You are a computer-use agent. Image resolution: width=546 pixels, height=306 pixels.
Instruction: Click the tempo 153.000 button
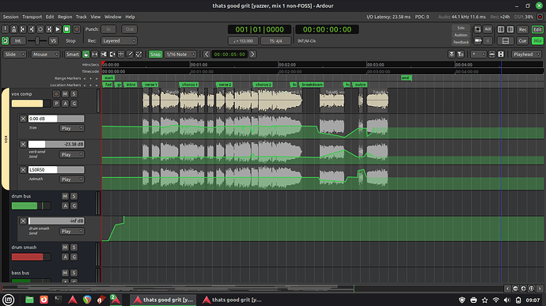tap(243, 41)
